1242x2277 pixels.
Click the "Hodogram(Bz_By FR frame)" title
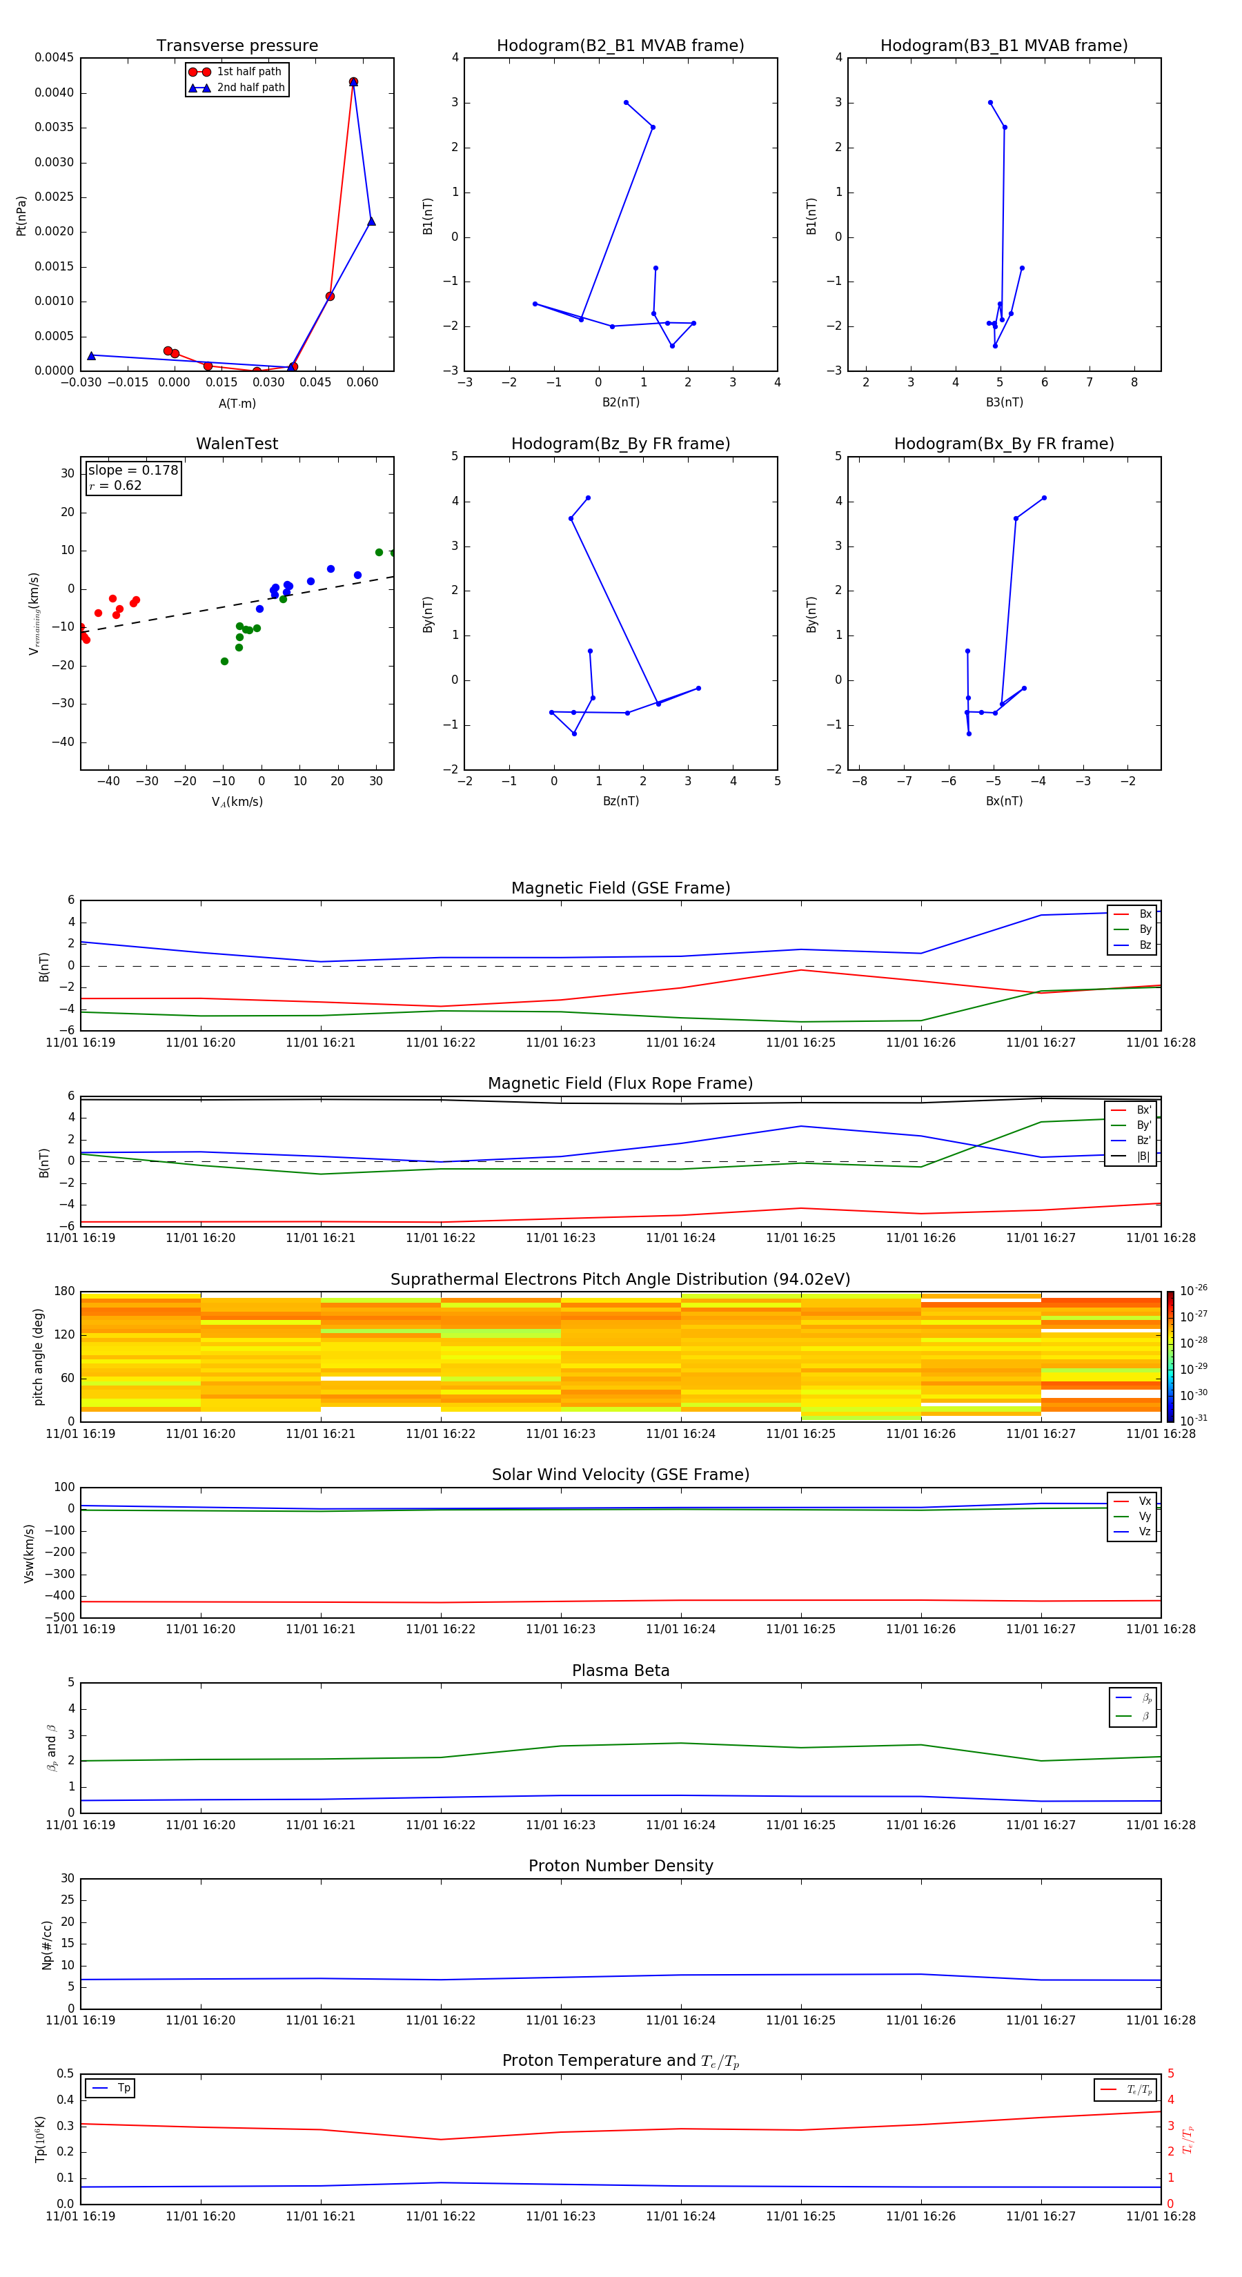coord(620,444)
